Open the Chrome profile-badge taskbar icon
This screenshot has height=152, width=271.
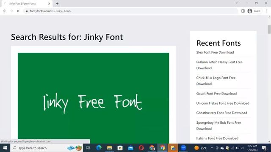[x=152, y=148]
